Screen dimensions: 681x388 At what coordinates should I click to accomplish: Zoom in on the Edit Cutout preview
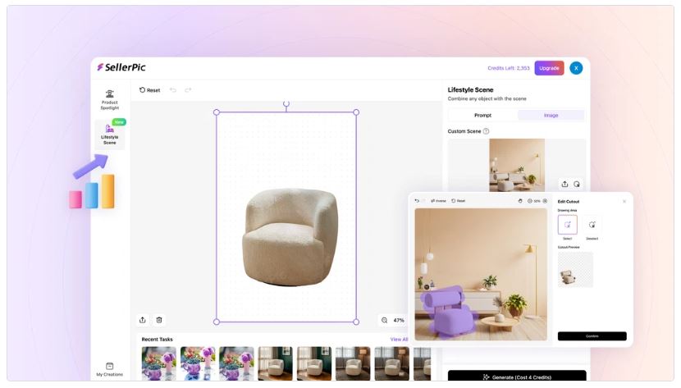[x=545, y=201]
